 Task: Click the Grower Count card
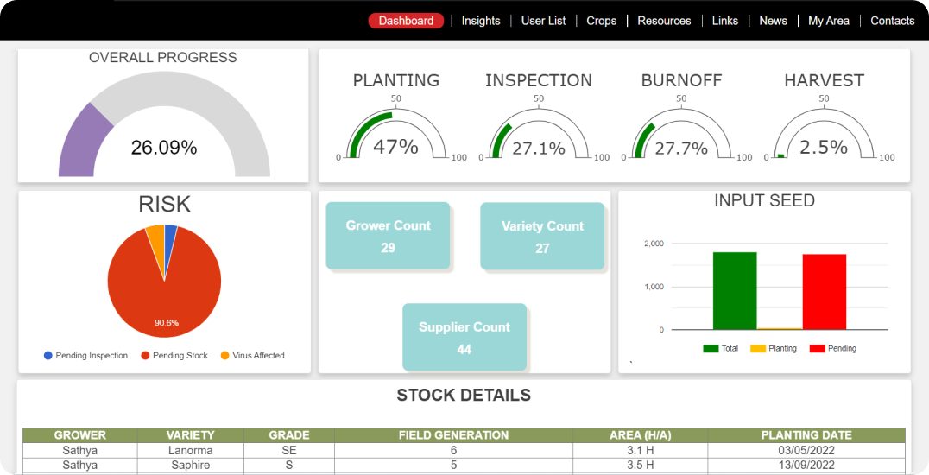[x=388, y=236]
